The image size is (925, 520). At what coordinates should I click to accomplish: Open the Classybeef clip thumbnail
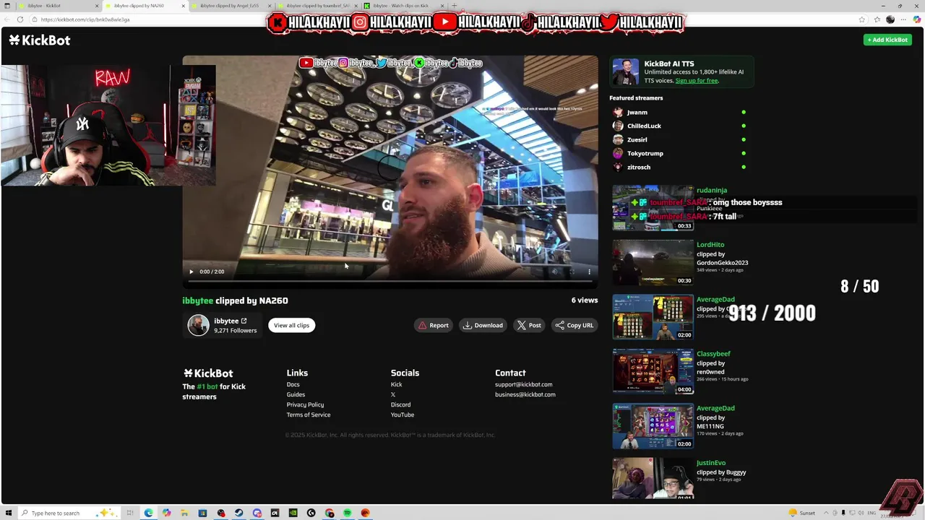[653, 371]
